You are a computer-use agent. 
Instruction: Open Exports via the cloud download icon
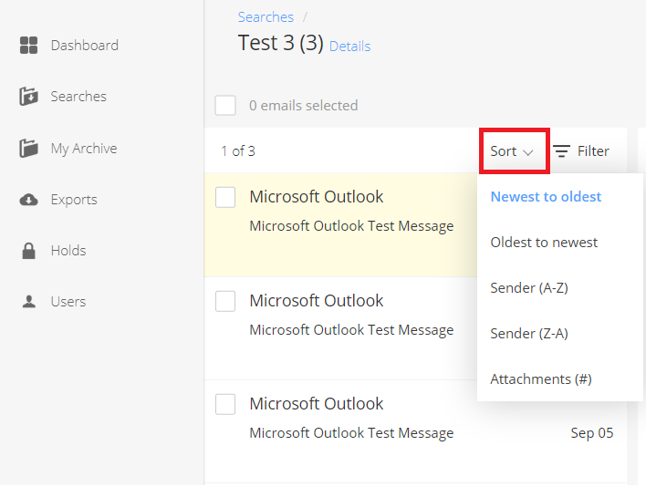click(x=28, y=200)
